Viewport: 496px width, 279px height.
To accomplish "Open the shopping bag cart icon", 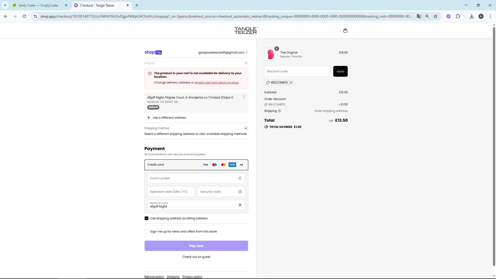I will tap(345, 30).
